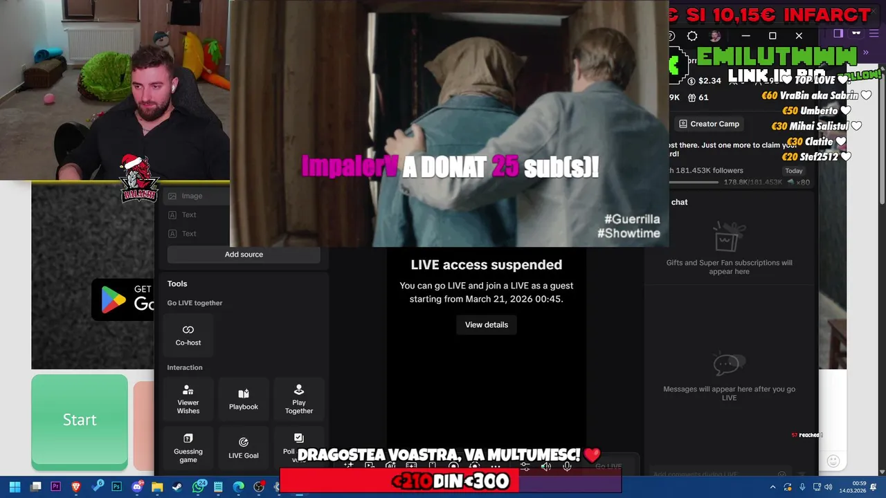This screenshot has height=498, width=886.
Task: Open Play Together interaction
Action: pyautogui.click(x=299, y=399)
